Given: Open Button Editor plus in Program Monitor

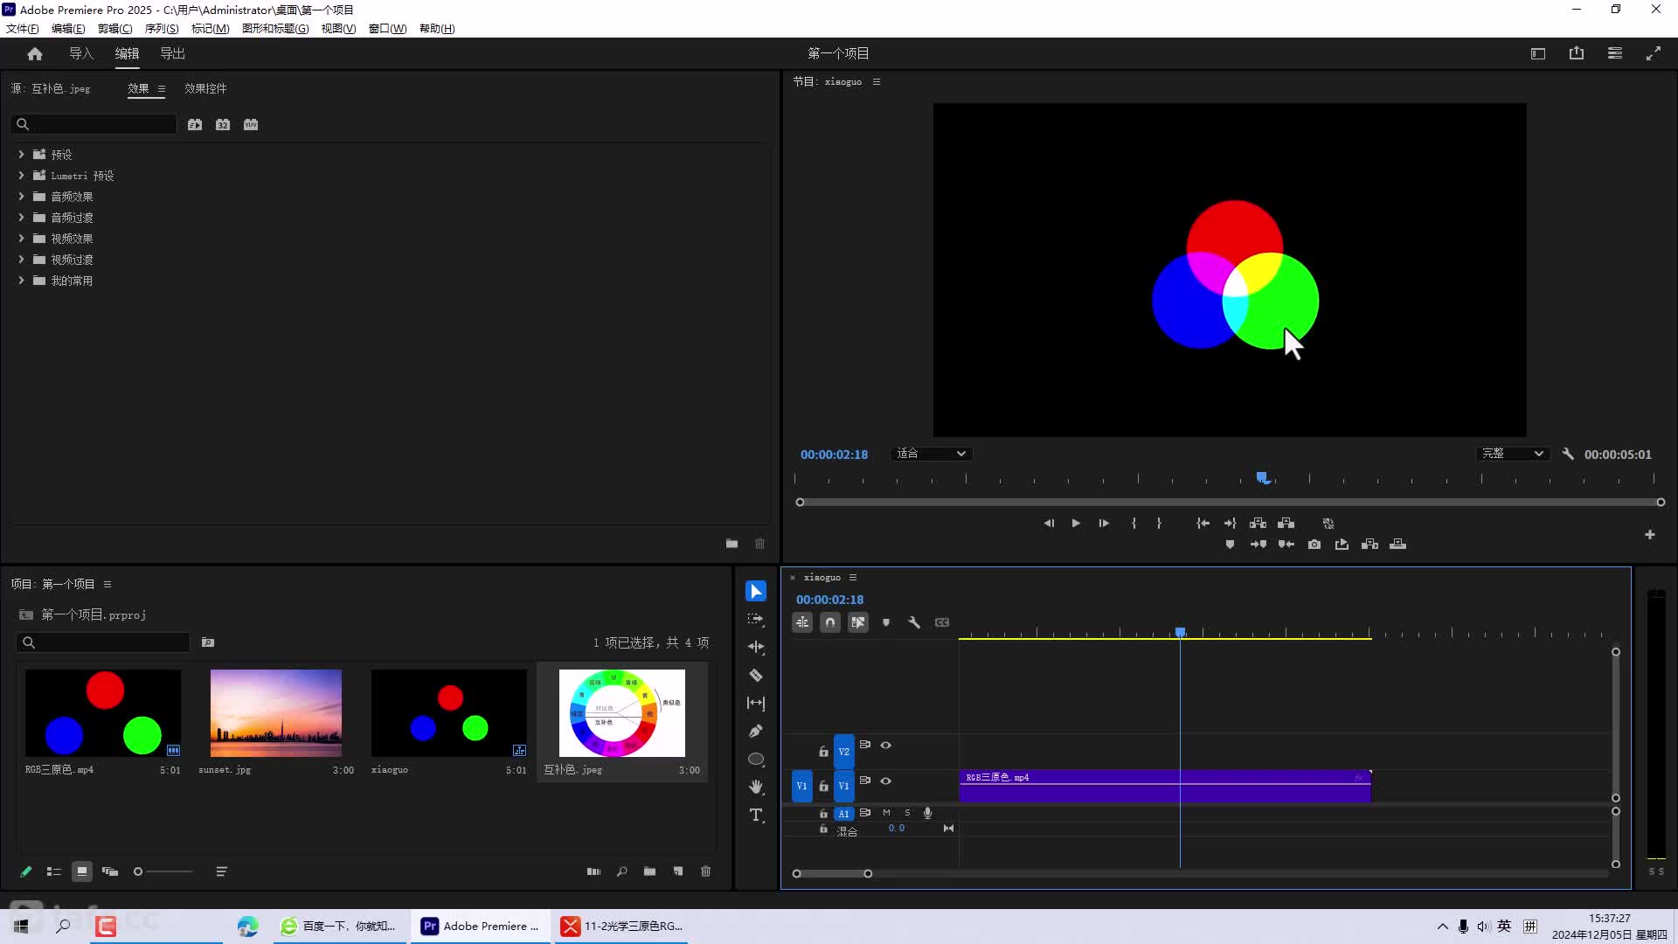Looking at the screenshot, I should coord(1650,534).
